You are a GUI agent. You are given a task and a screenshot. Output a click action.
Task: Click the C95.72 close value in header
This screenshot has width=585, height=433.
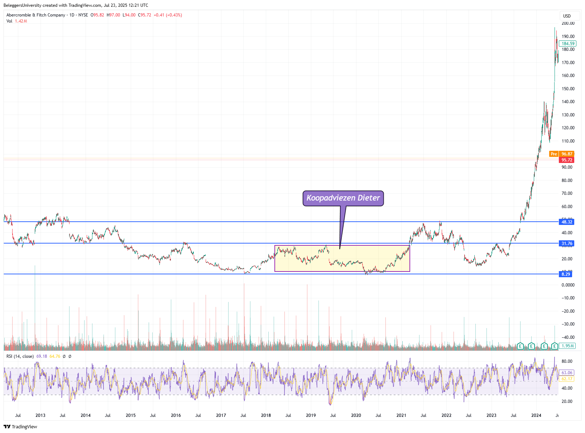tap(144, 15)
